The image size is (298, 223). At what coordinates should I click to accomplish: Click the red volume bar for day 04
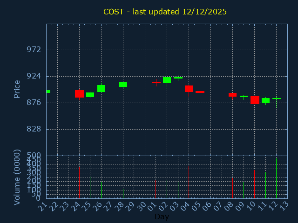tap(189, 182)
